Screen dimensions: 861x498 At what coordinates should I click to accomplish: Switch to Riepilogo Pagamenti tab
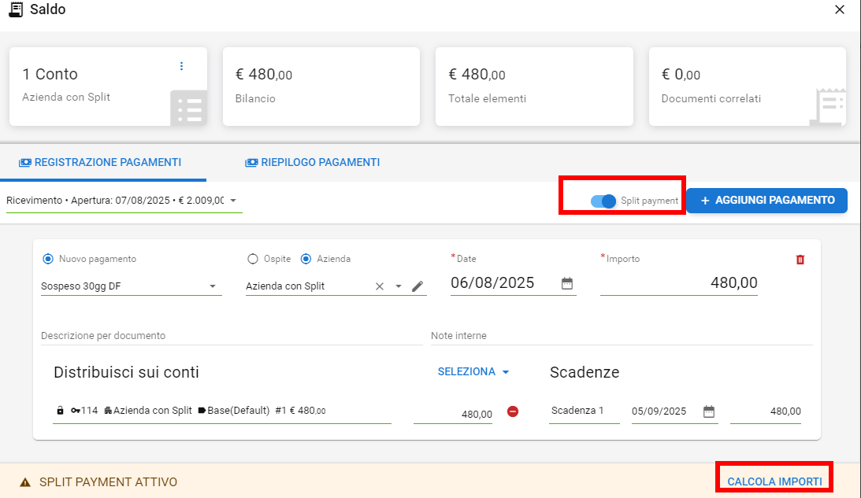point(313,163)
